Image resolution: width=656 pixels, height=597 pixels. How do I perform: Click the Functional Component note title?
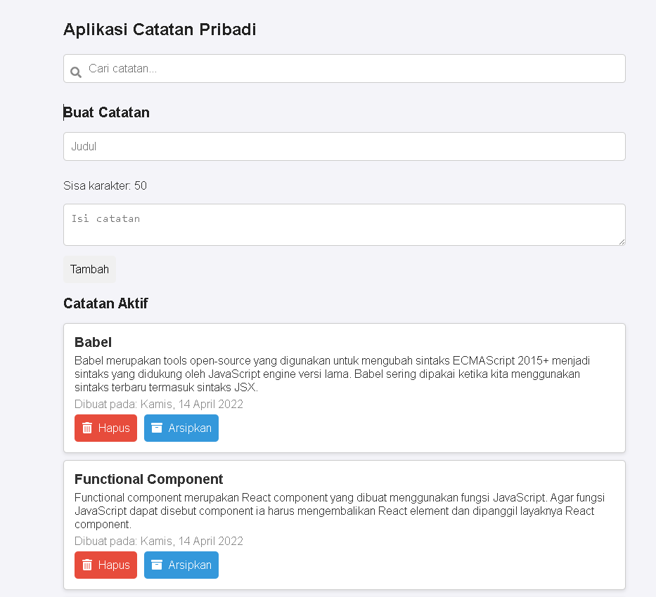(x=148, y=479)
